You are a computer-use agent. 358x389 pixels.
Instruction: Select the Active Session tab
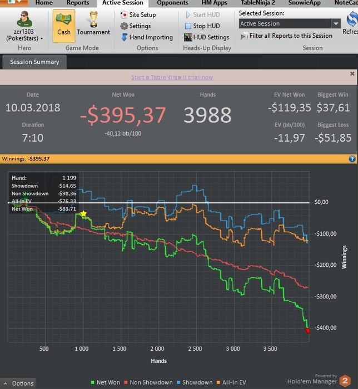[x=122, y=3]
